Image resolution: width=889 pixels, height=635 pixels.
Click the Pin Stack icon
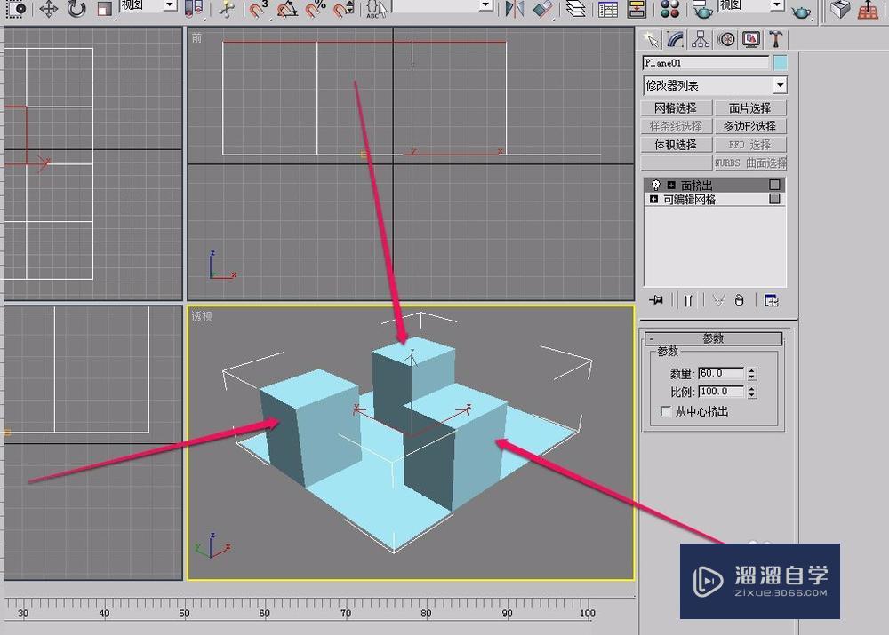[657, 299]
